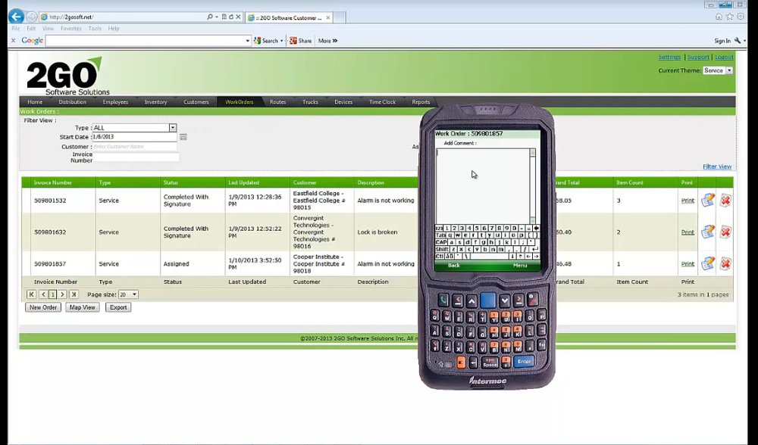758x445 pixels.
Task: Open the browser File menu
Action: pyautogui.click(x=15, y=29)
